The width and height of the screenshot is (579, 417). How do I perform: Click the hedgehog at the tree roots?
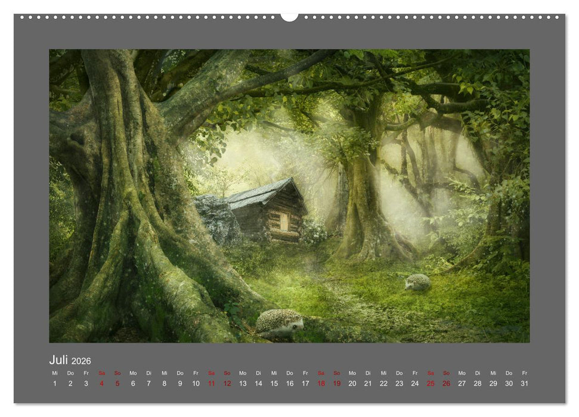point(280,322)
